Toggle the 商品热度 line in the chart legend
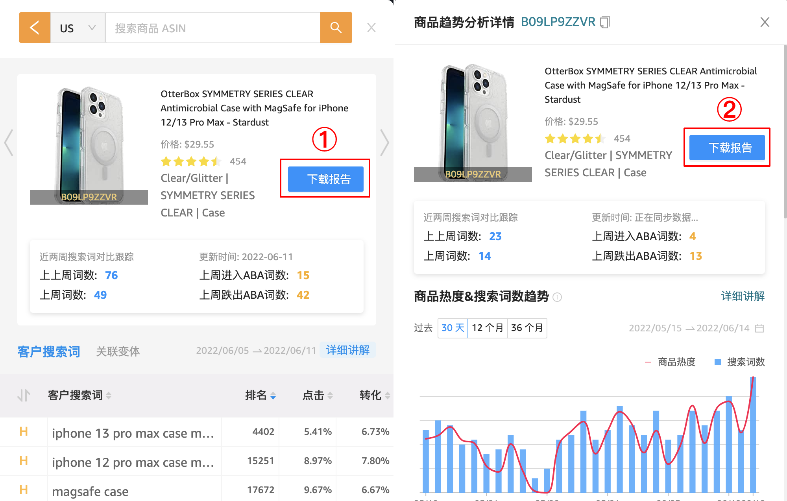 [676, 362]
